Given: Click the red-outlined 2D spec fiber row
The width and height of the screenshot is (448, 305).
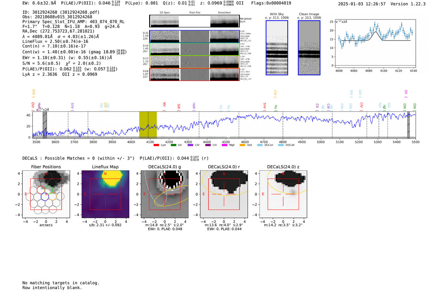Looking at the screenshot, I should 194,74.
